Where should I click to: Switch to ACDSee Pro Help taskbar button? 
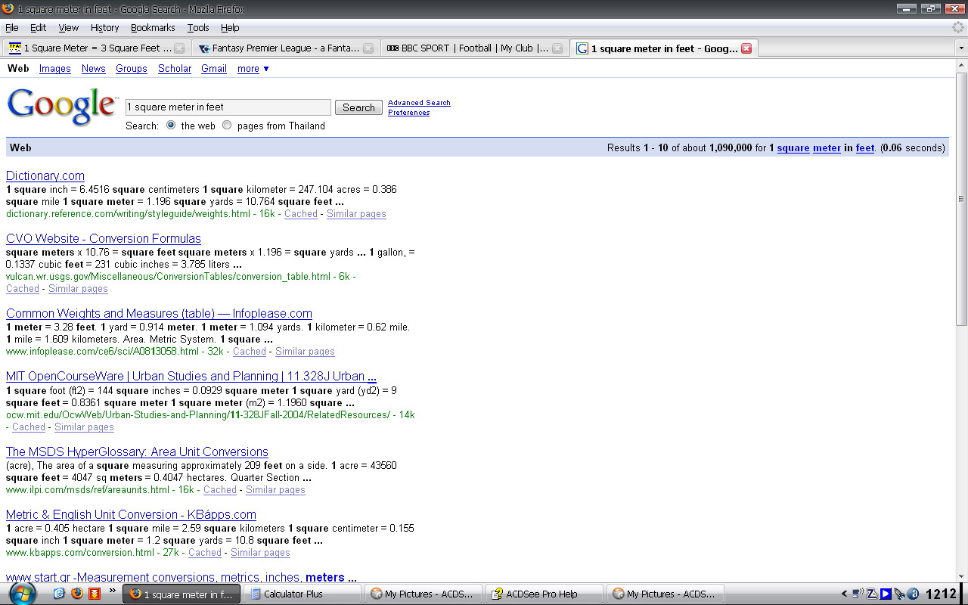click(x=545, y=594)
